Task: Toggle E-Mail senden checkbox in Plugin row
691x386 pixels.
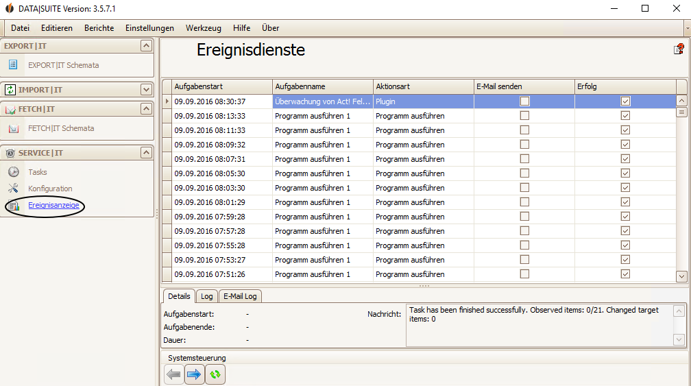Action: 524,101
